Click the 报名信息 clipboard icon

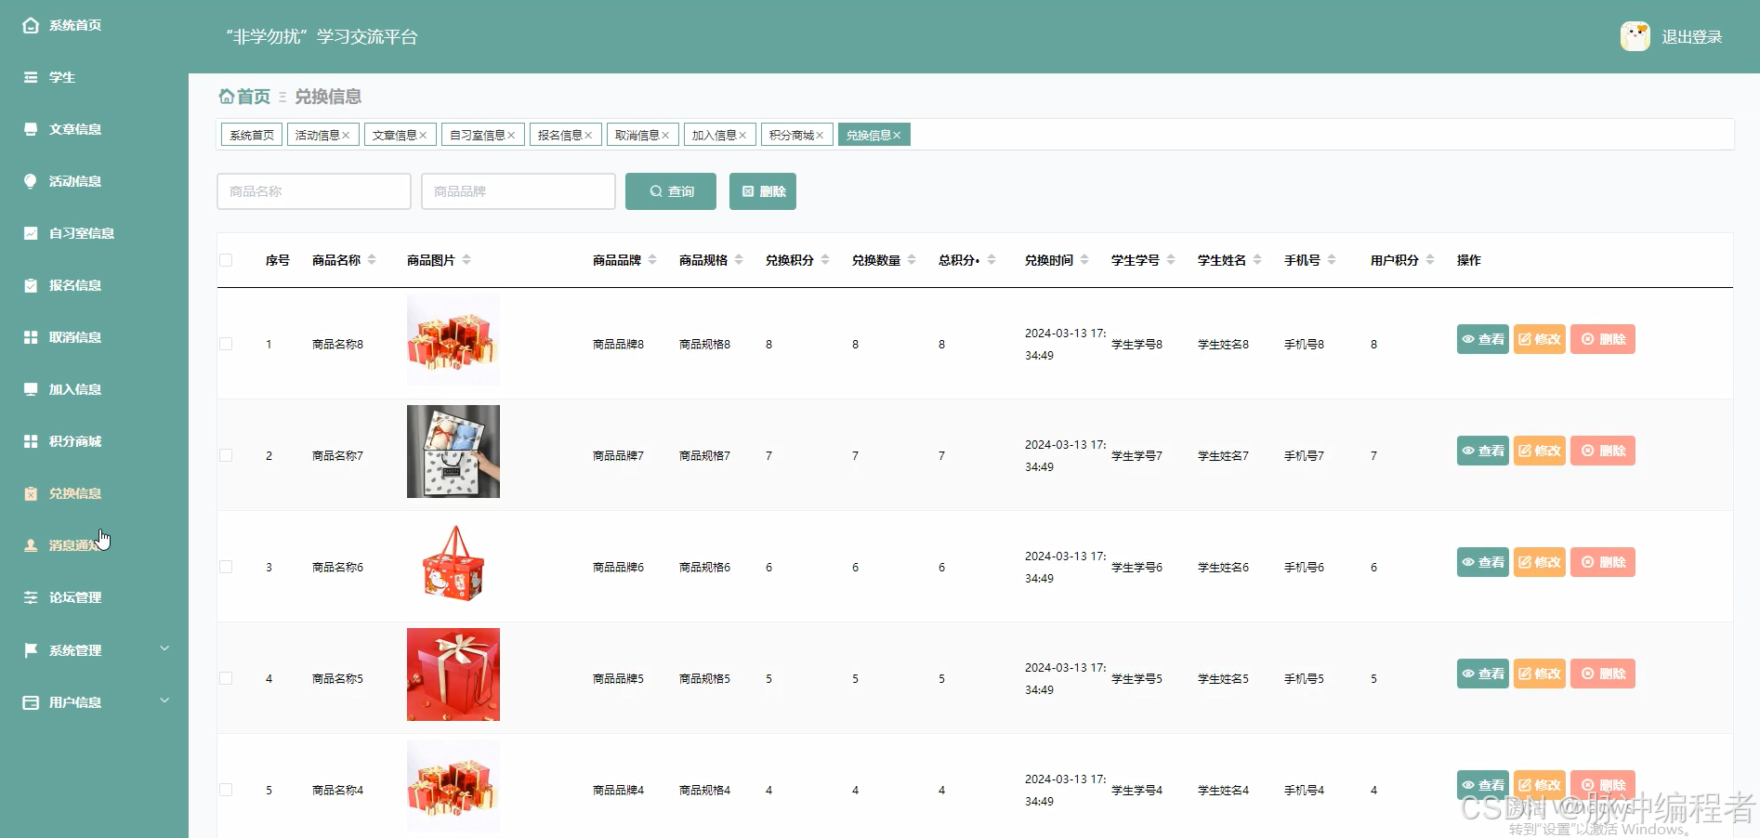coord(31,285)
